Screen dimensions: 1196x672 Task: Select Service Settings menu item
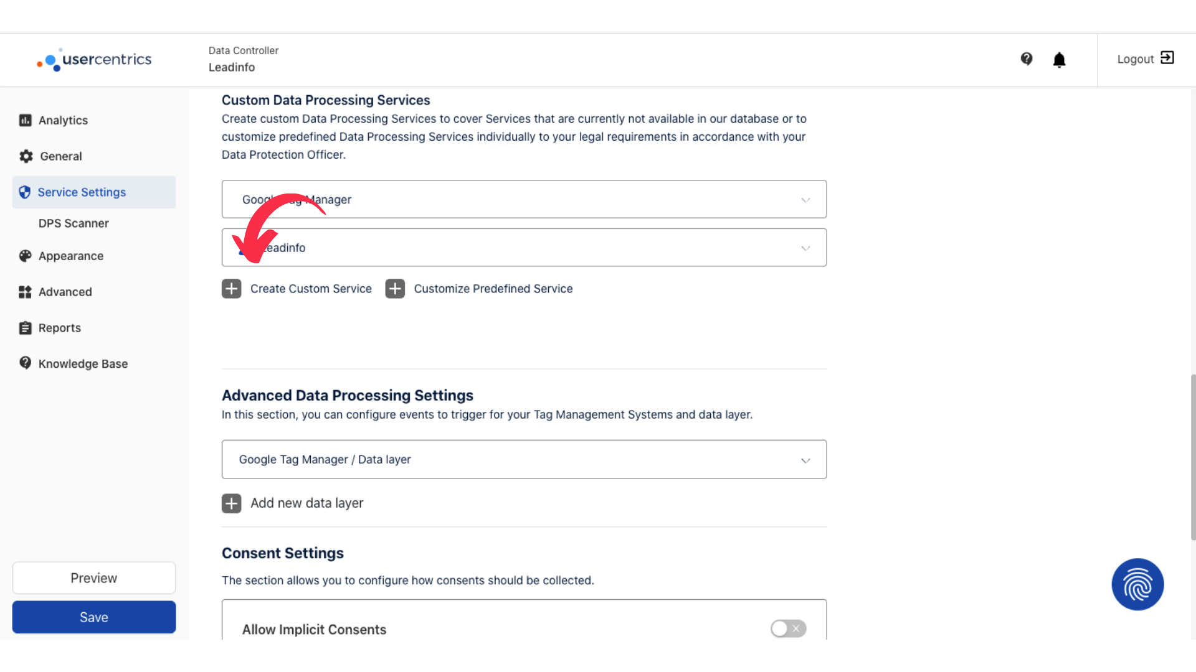93,192
